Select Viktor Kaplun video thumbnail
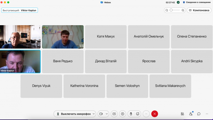The image size is (213, 120). pyautogui.click(x=20, y=62)
